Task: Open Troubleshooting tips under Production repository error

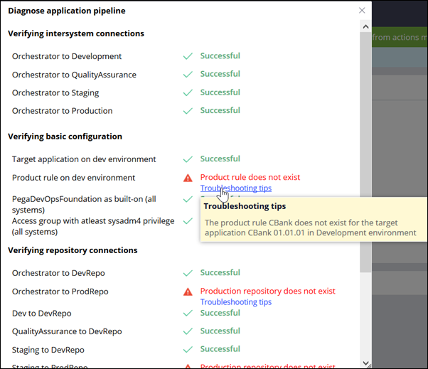Action: click(235, 302)
